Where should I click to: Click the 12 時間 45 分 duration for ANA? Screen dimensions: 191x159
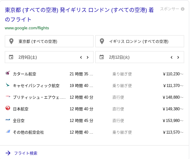[81, 121]
